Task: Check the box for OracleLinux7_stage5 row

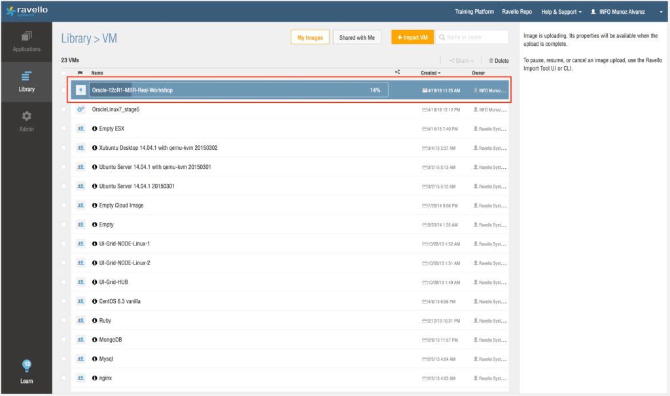Action: [x=63, y=109]
